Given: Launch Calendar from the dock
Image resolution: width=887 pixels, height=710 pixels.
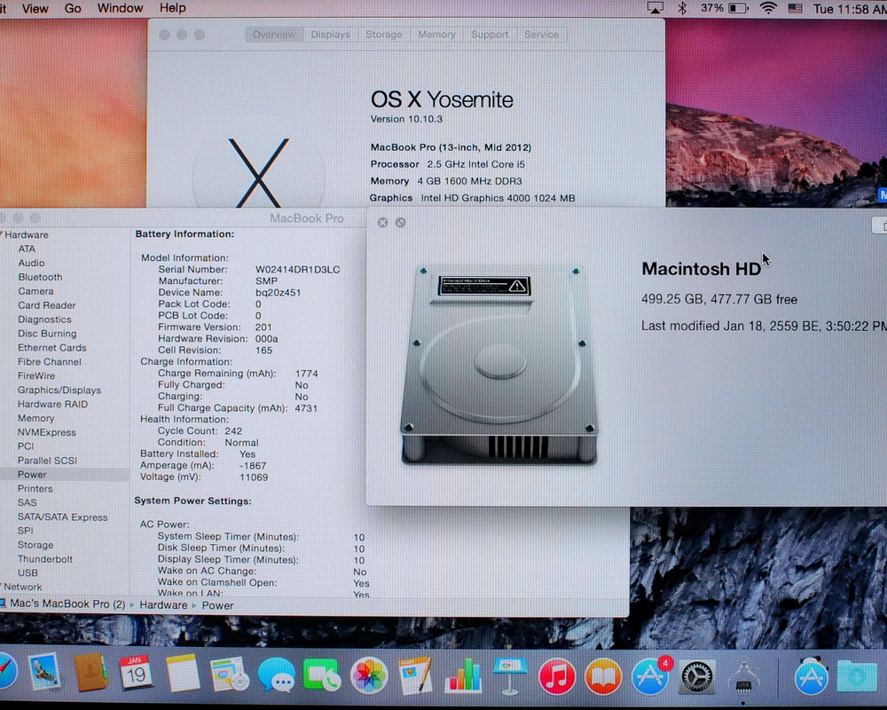Looking at the screenshot, I should (x=135, y=673).
